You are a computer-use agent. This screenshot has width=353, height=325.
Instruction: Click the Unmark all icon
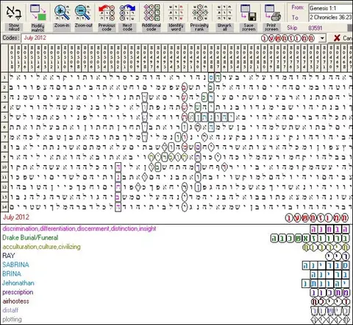click(x=224, y=13)
